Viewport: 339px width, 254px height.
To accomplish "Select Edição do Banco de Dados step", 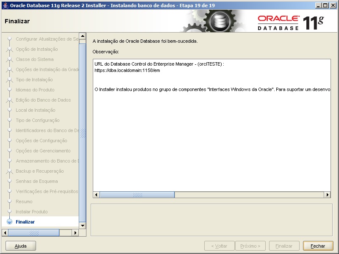I will pos(43,100).
